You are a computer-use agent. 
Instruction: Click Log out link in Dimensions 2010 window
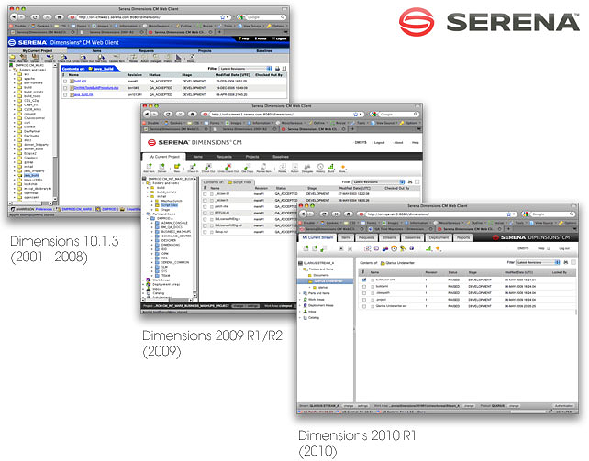point(564,248)
